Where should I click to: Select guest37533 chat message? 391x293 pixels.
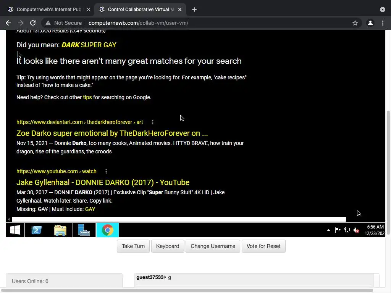tap(153, 277)
